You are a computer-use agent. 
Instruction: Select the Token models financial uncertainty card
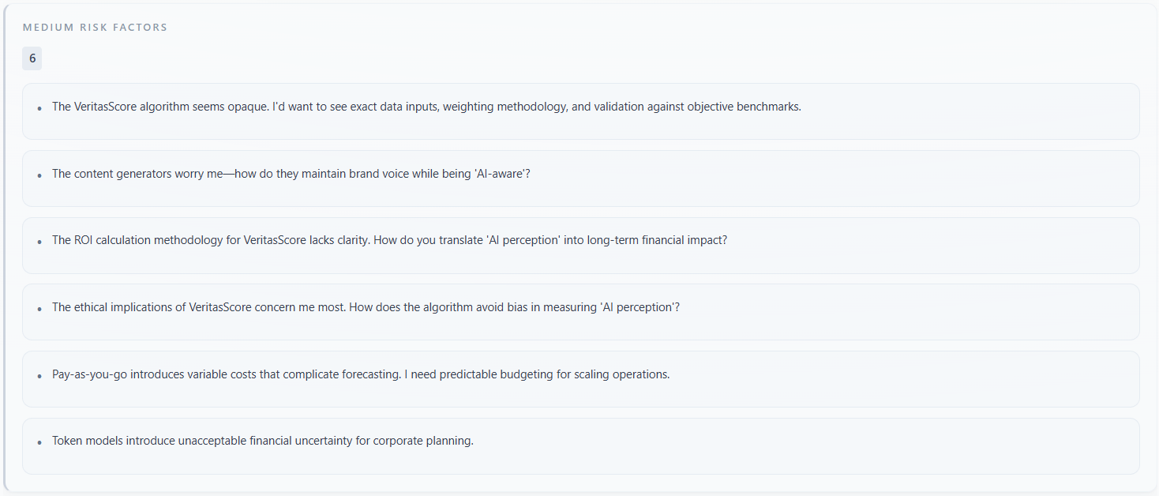tap(790, 445)
